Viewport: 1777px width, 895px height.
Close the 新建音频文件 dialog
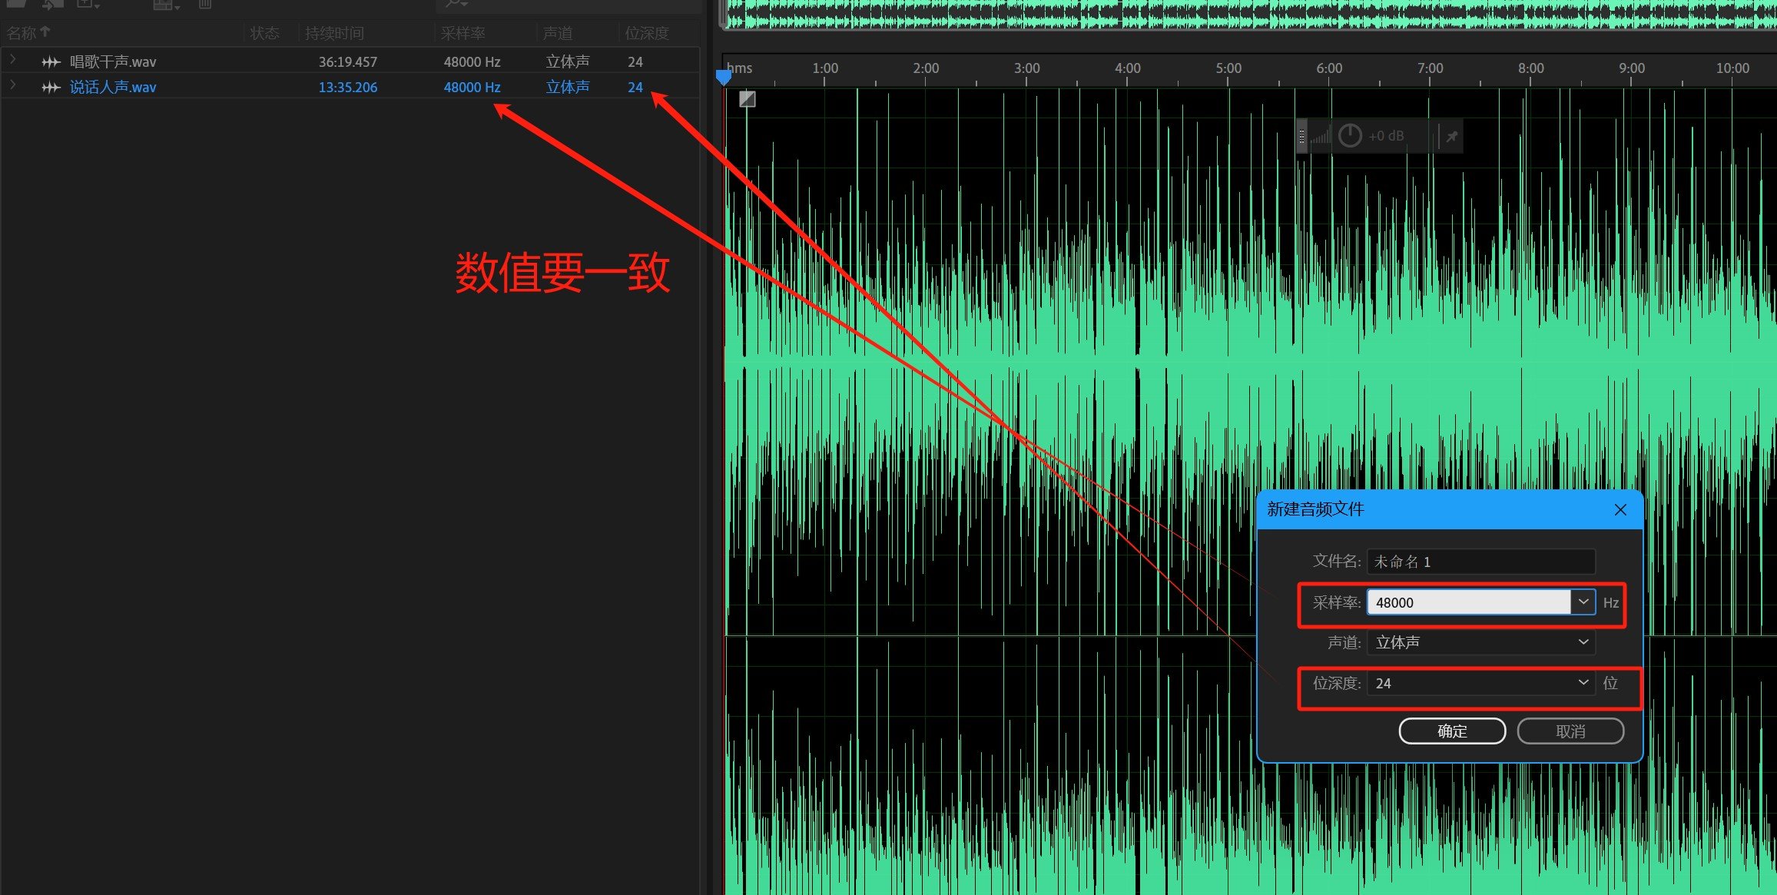point(1620,510)
